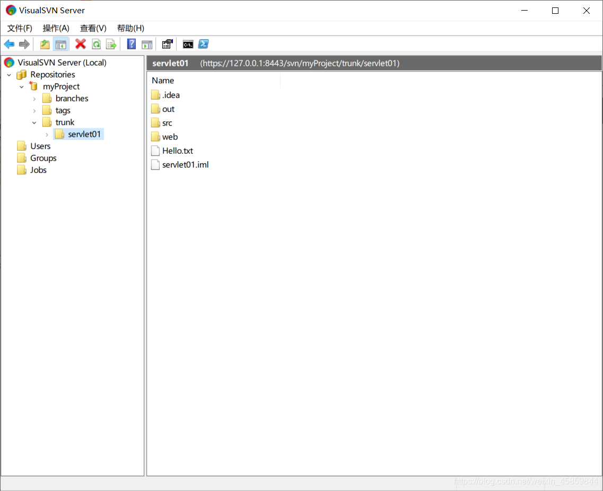The image size is (603, 491).
Task: Click the Users folder icon in tree
Action: [x=22, y=146]
